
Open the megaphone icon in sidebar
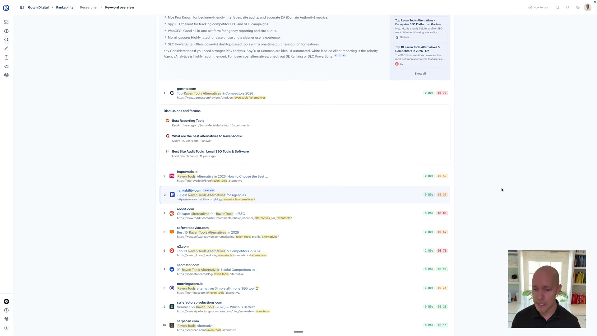[6, 66]
